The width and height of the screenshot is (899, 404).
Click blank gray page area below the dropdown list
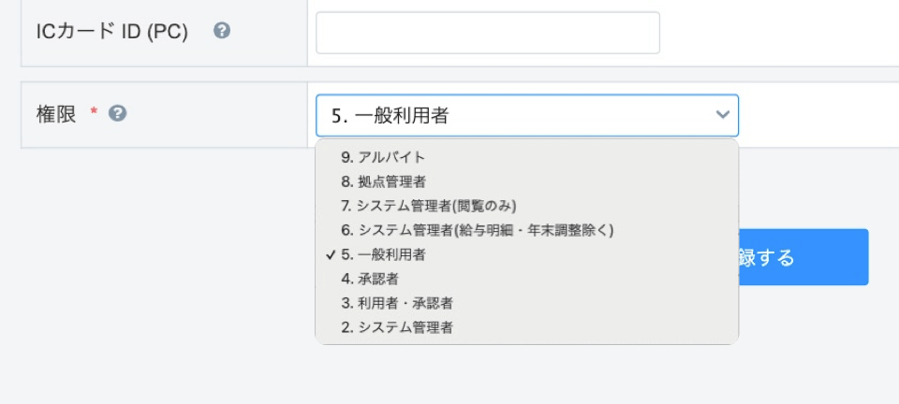(x=516, y=375)
